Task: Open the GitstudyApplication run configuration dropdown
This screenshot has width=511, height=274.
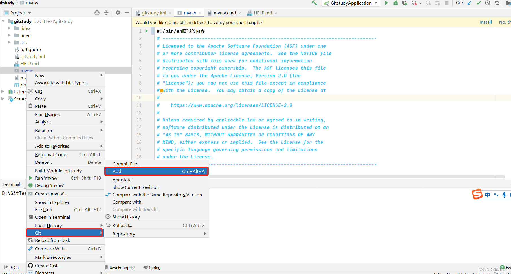Action: pyautogui.click(x=351, y=3)
